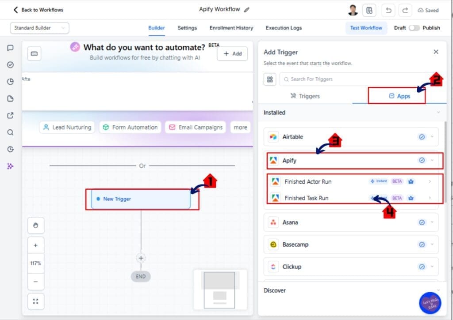Screen dimensions: 453x320
Task: Expand the Clickup app row
Action: (351, 267)
